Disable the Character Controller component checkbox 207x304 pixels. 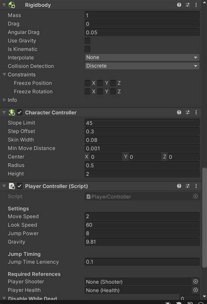pyautogui.click(x=20, y=113)
